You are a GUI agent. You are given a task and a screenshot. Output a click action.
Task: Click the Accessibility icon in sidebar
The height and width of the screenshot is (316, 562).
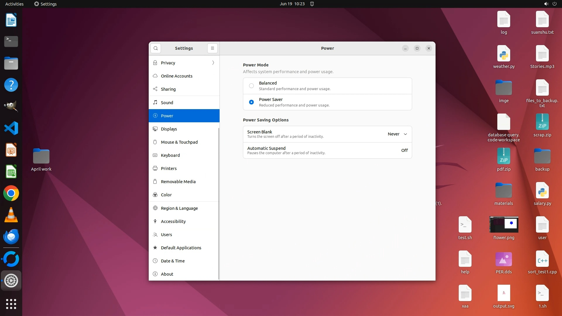[x=155, y=221]
